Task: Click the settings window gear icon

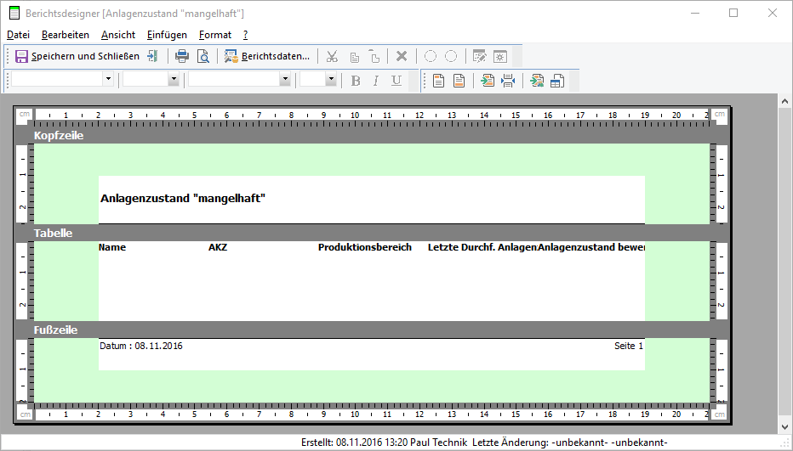Action: pos(499,56)
